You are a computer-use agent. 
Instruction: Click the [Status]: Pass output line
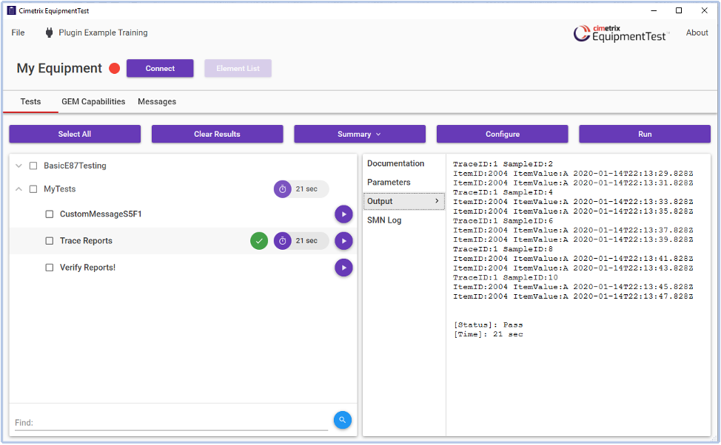click(x=489, y=325)
